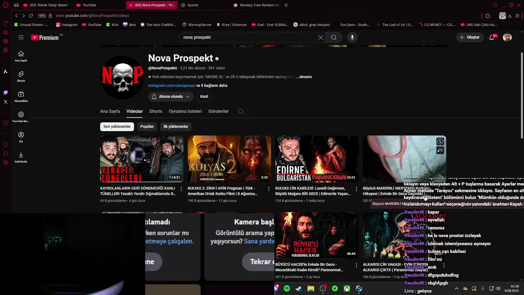Switch to the Teknik Takip tab

[x=46, y=5]
